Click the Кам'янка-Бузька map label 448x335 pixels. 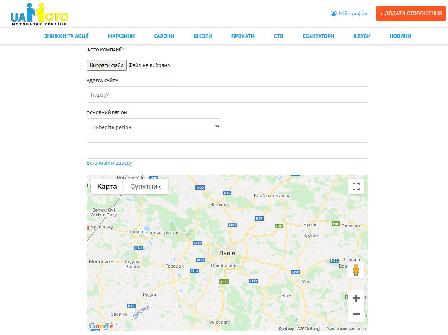[272, 196]
